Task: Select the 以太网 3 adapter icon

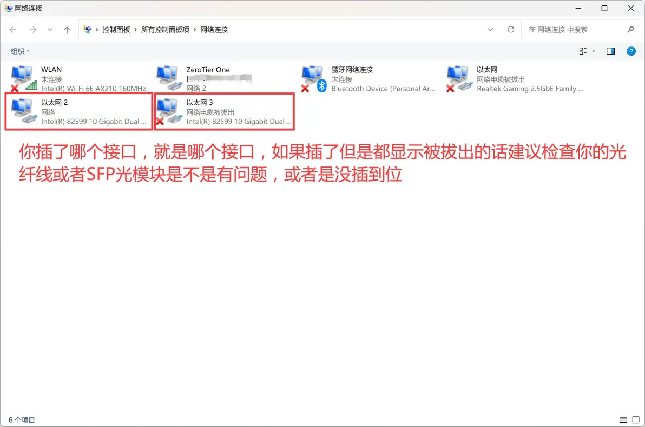Action: [x=168, y=111]
